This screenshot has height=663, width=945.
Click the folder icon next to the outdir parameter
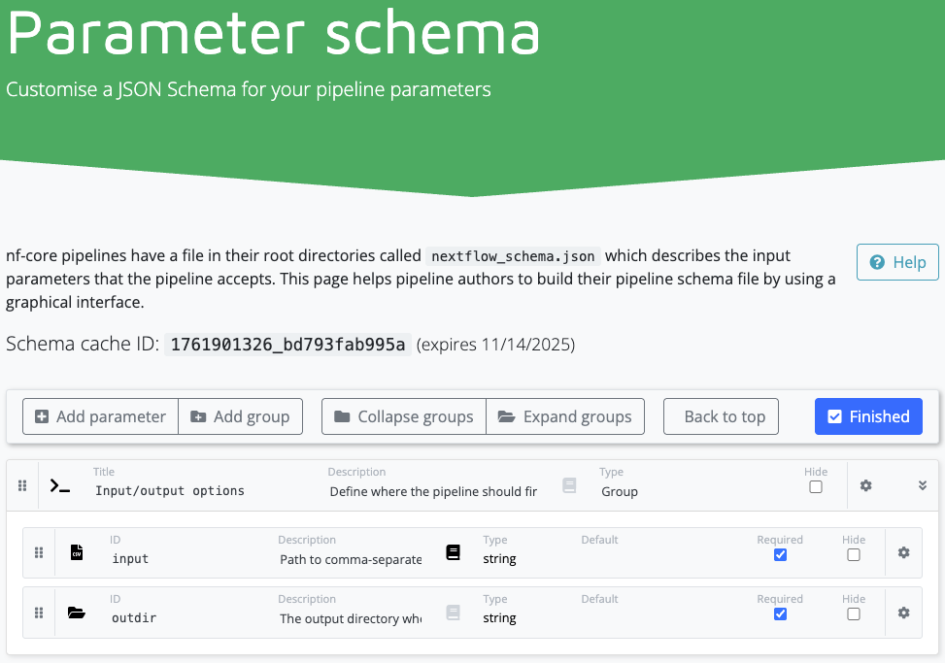[76, 612]
